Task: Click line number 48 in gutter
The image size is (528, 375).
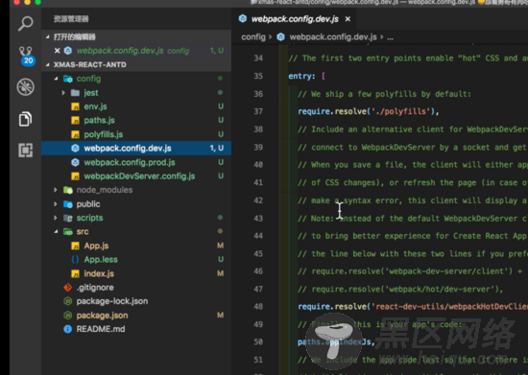Action: pos(258,307)
